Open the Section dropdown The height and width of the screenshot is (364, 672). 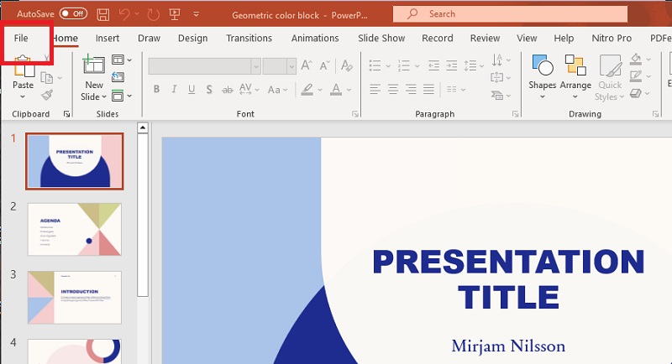click(x=121, y=96)
